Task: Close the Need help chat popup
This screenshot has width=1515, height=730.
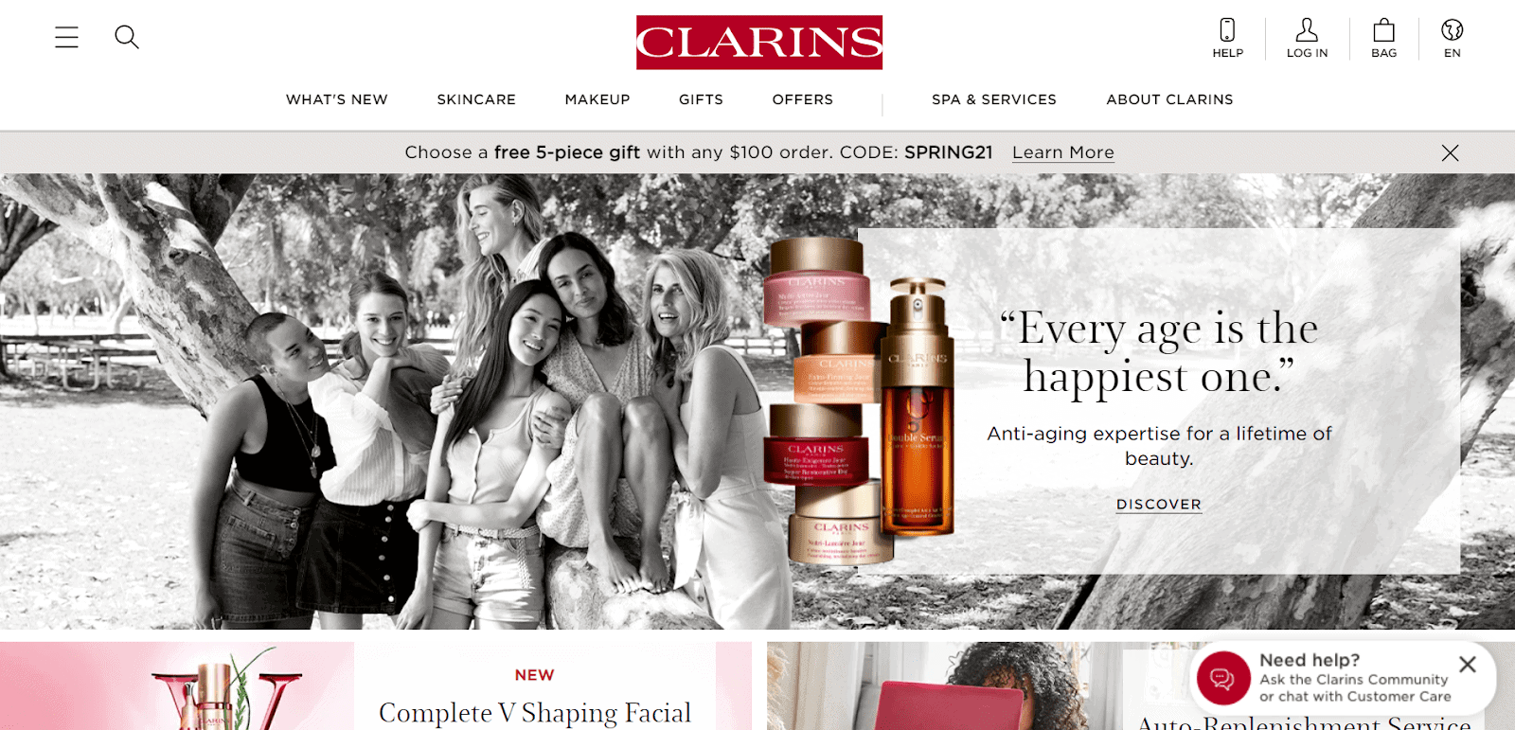Action: pyautogui.click(x=1468, y=665)
